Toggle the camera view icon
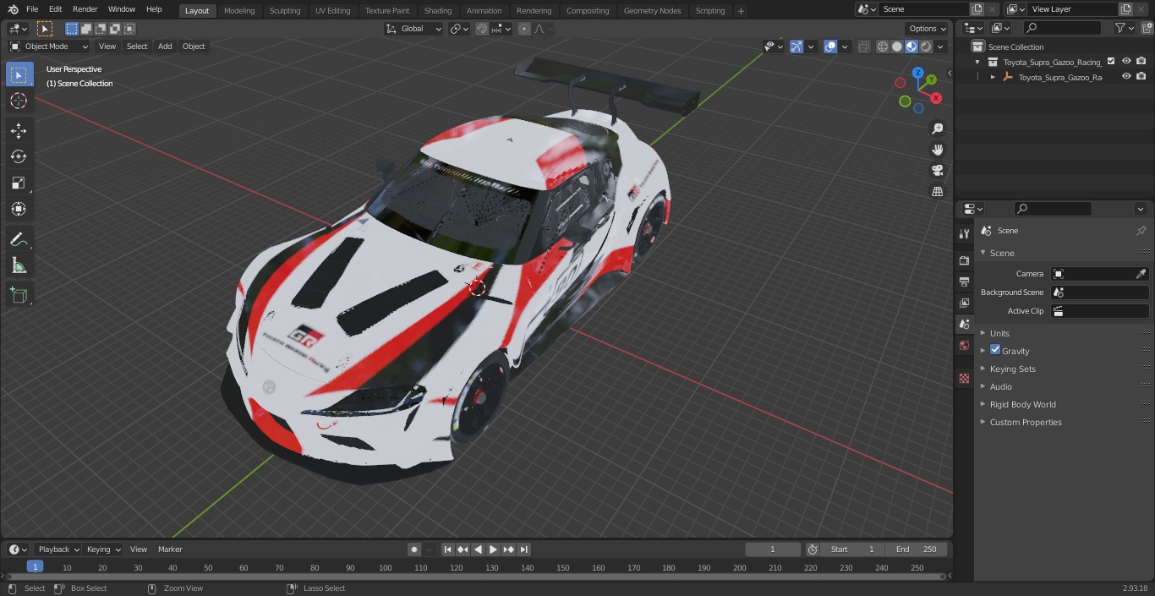This screenshot has height=596, width=1155. (x=937, y=171)
